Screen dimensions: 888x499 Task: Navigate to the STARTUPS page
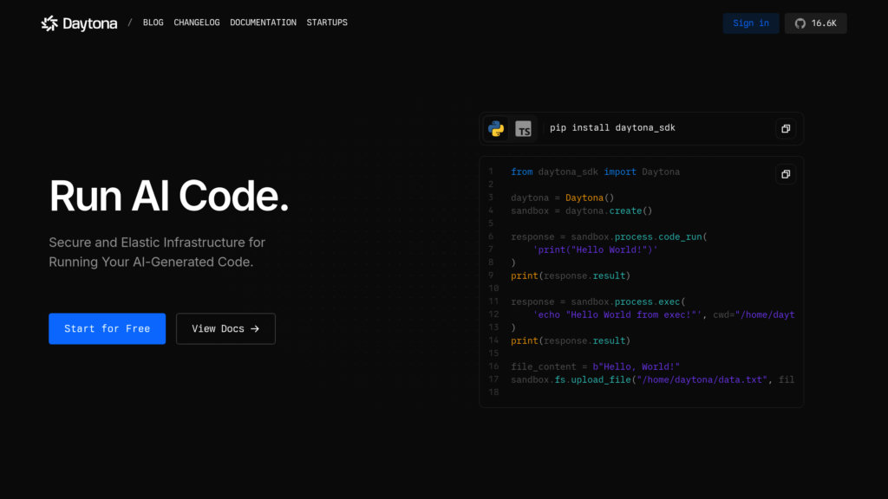pos(327,23)
